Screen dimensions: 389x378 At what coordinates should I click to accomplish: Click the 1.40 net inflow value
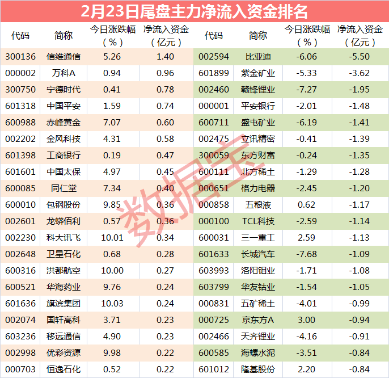point(165,57)
